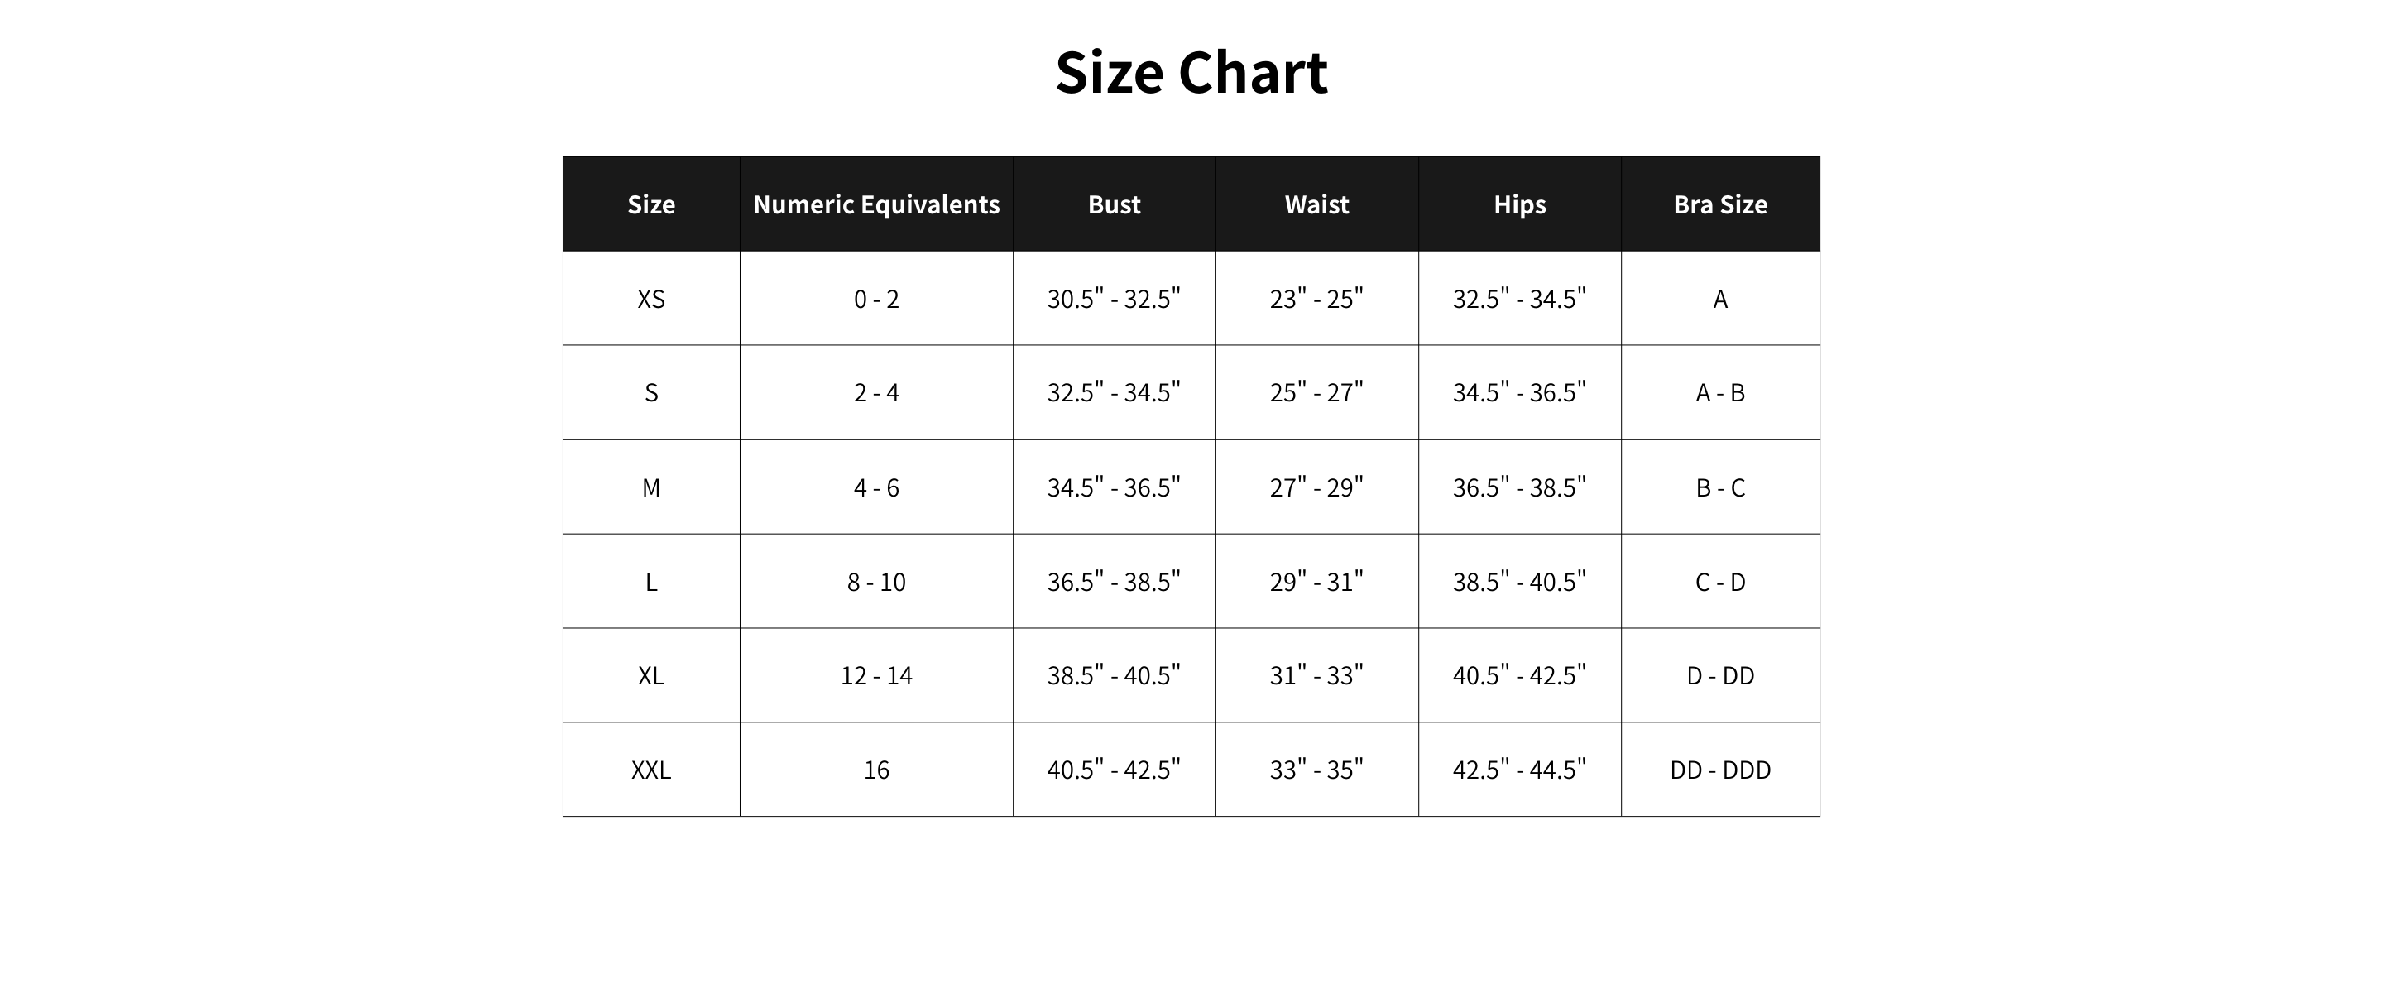
Task: Select hips measurement 36.5" - 38.5"
Action: tap(1519, 487)
